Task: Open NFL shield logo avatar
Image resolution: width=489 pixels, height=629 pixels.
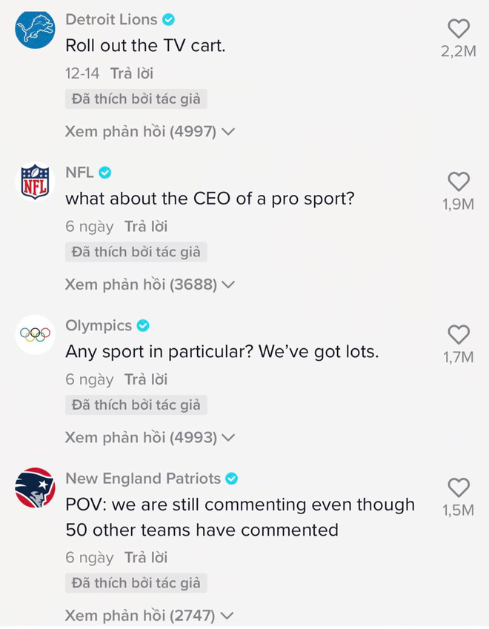Action: [x=36, y=182]
